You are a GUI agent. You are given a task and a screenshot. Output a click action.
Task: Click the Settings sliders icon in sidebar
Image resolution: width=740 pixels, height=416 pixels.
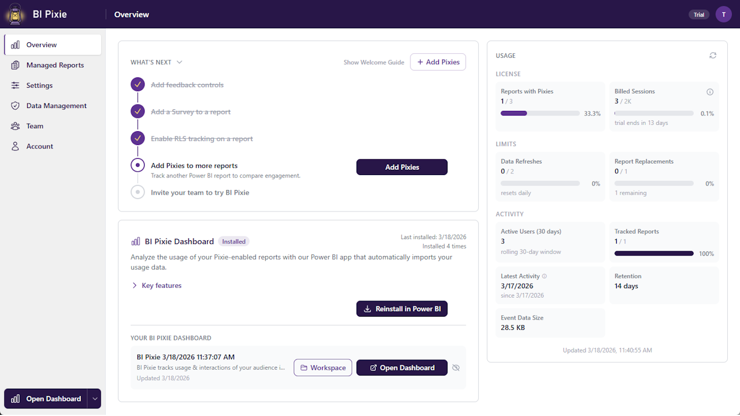15,86
